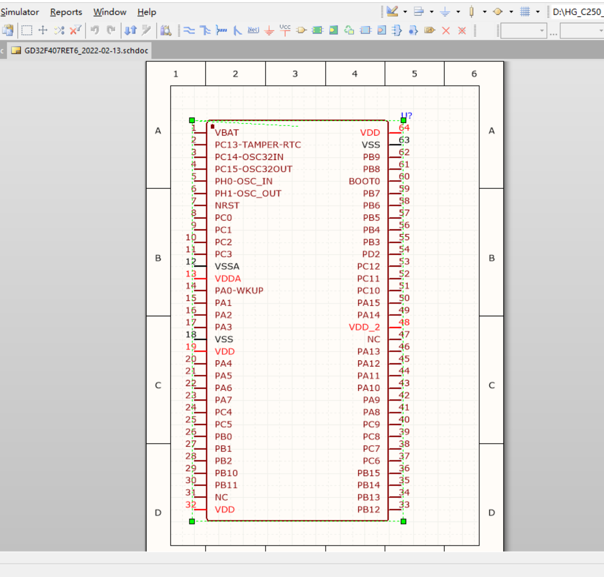The height and width of the screenshot is (577, 604).
Task: Click the PB12 pin label
Action: click(x=369, y=509)
